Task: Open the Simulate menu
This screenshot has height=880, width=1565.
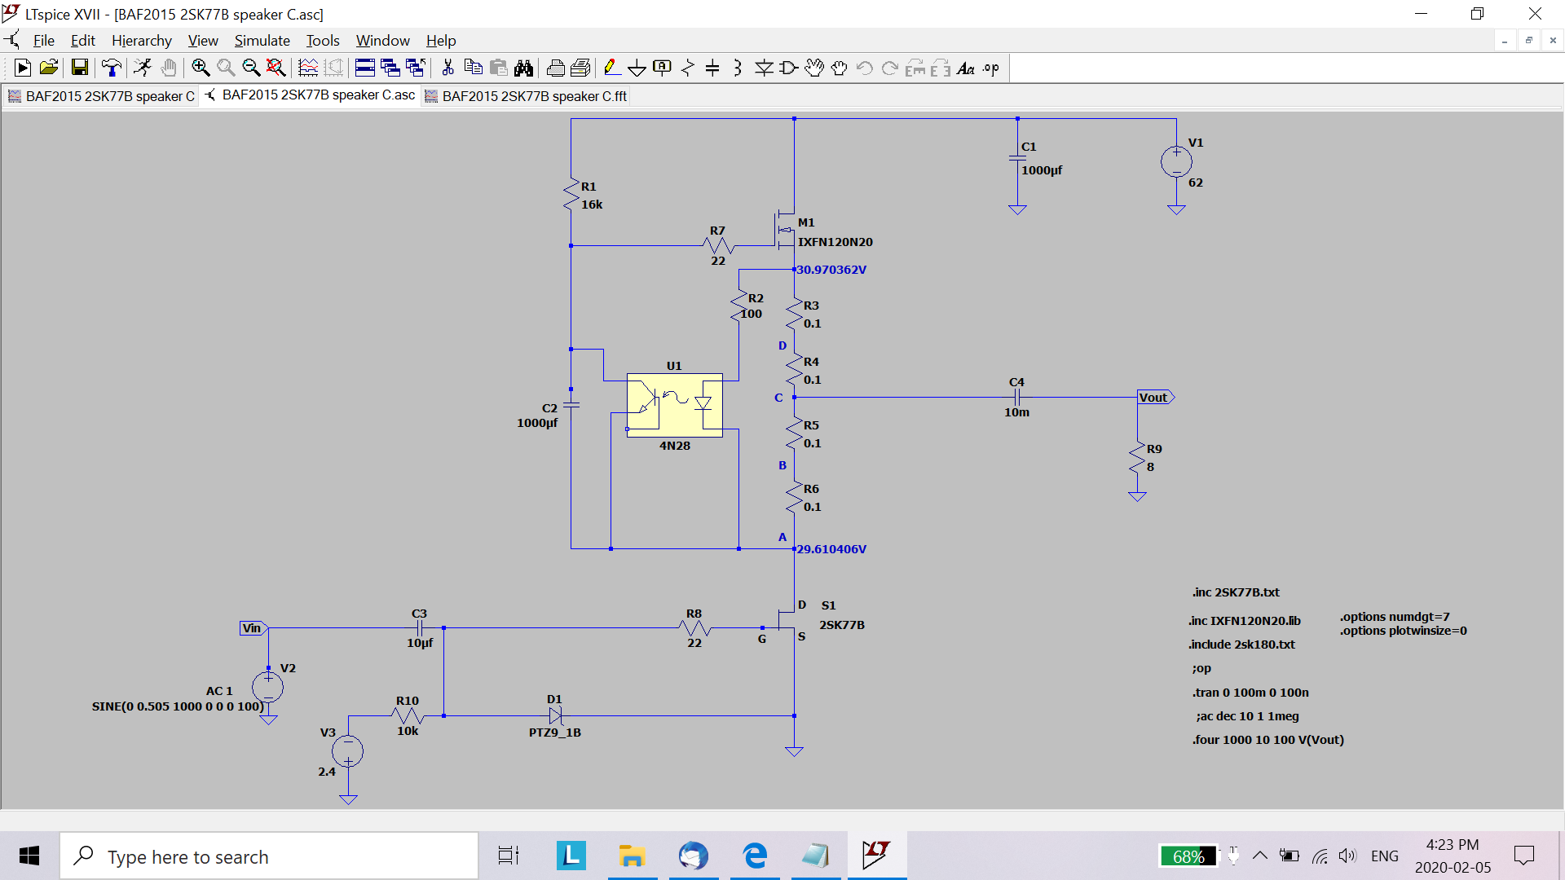Action: pyautogui.click(x=262, y=41)
